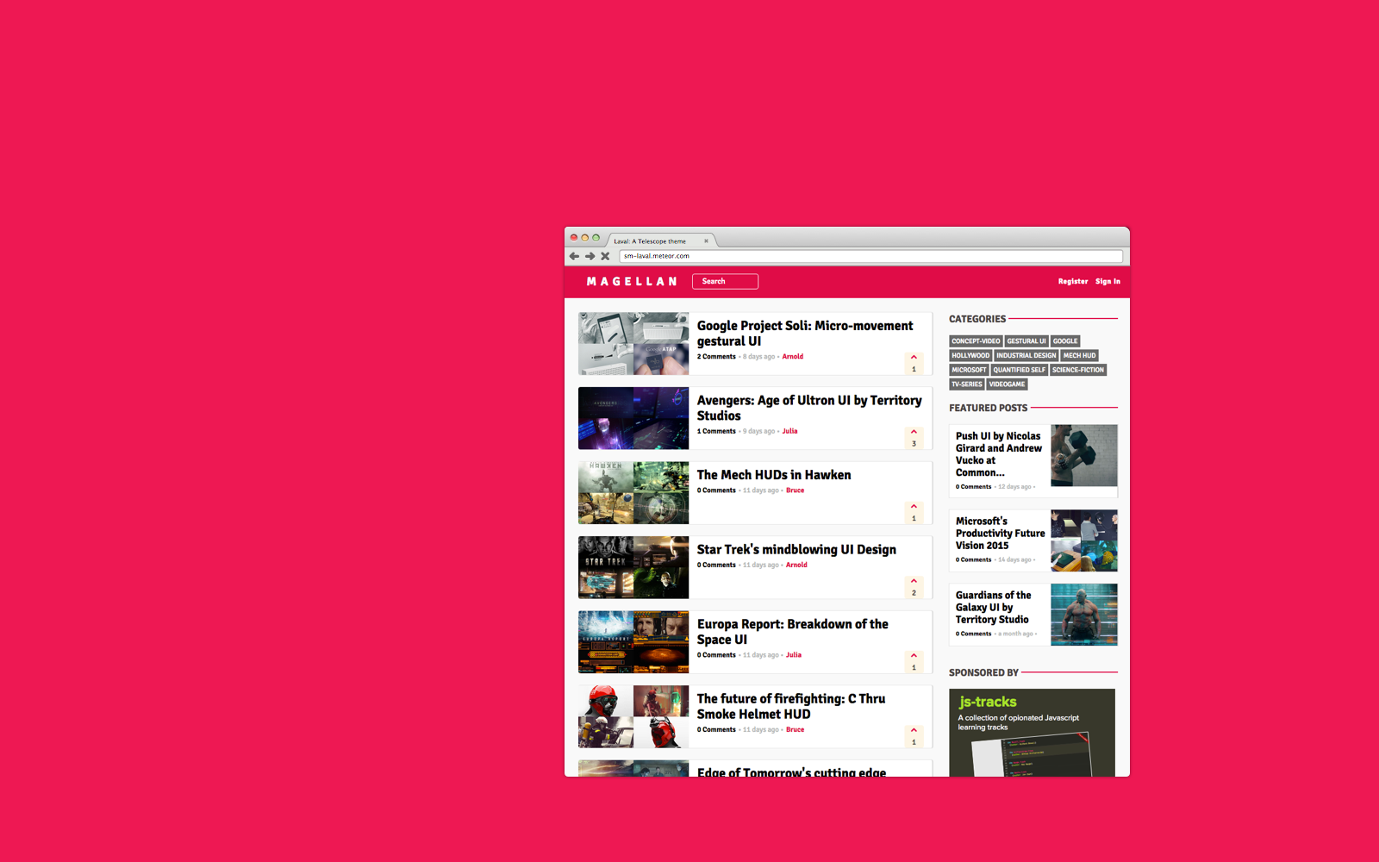This screenshot has width=1379, height=862.
Task: Stop page loading with the X icon
Action: [605, 256]
